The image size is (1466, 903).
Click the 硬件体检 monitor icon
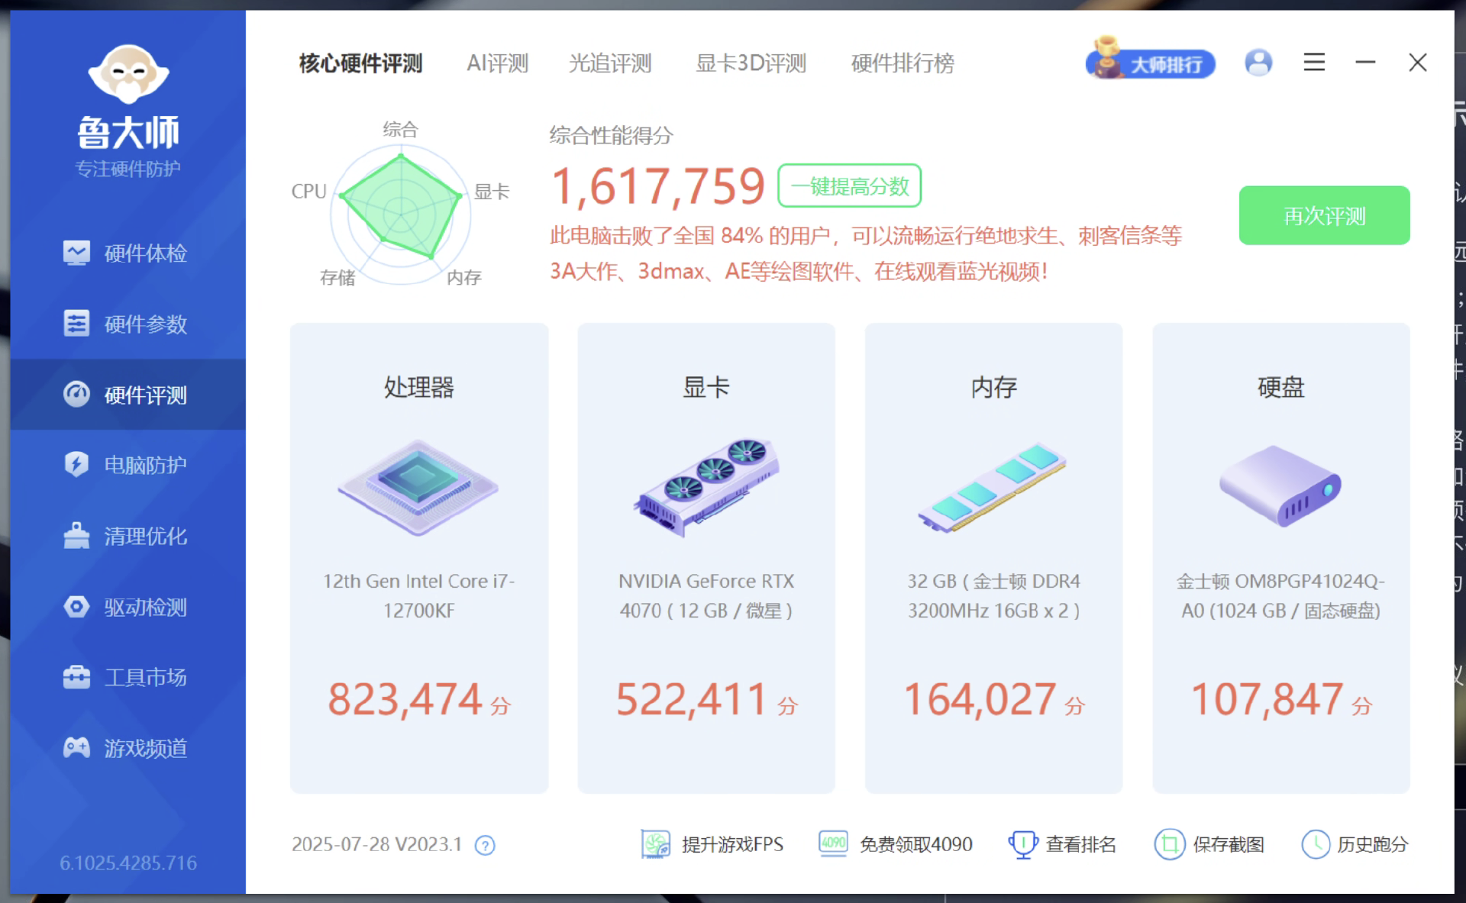(76, 253)
